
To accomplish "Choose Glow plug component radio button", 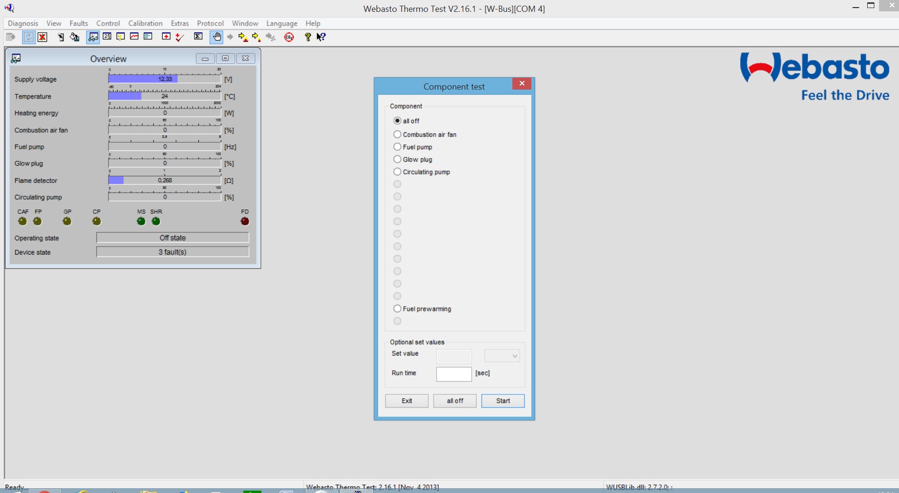I will coord(398,159).
